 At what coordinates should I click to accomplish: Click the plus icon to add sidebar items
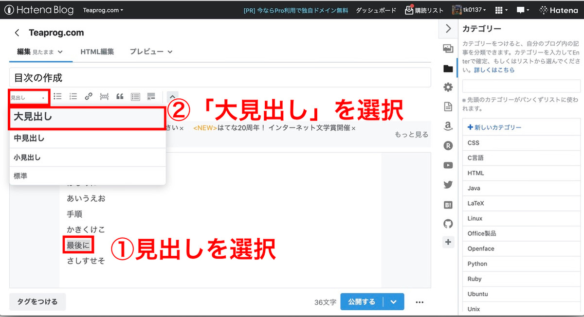pyautogui.click(x=448, y=242)
